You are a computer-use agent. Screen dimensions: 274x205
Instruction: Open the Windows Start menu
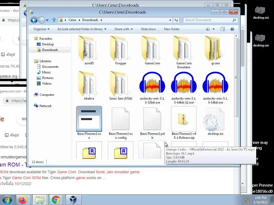pos(7,200)
